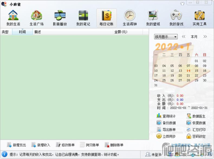Go to previous month with << arrow
Viewport: 214px width, 159px height.
(184, 37)
